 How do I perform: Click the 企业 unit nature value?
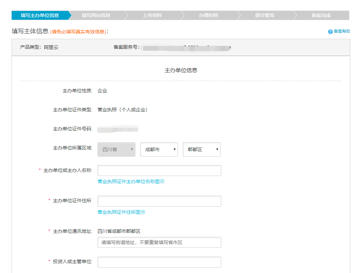pos(102,91)
